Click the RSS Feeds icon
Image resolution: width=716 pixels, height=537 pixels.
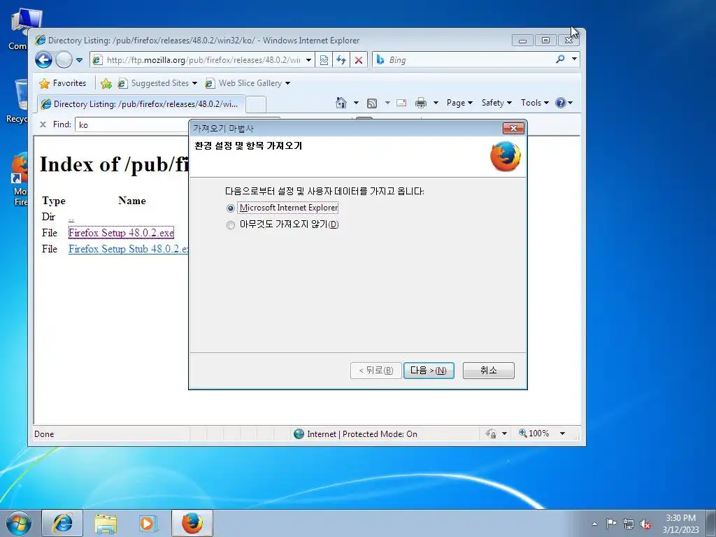[372, 103]
